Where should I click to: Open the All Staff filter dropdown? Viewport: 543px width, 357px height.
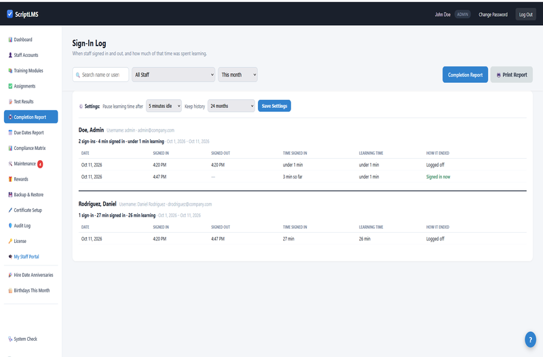click(174, 75)
